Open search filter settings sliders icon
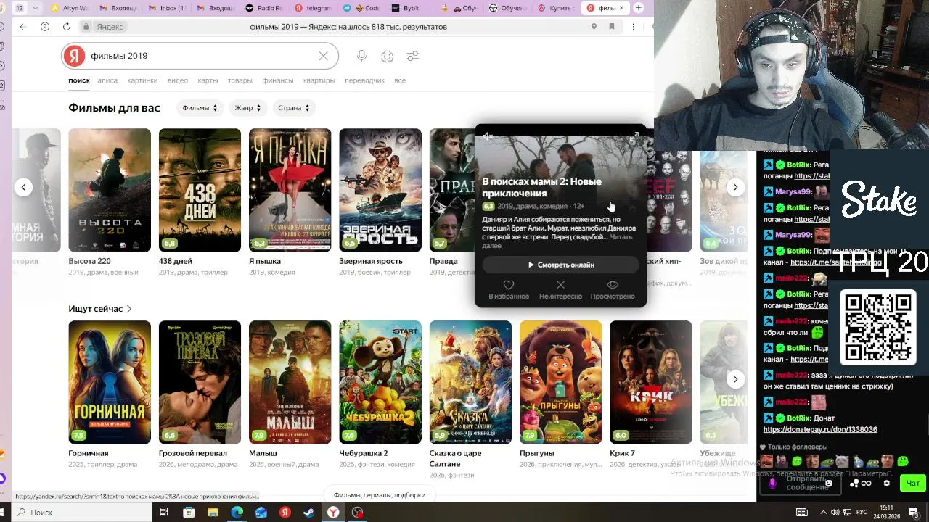Image resolution: width=929 pixels, height=522 pixels. 413,56
